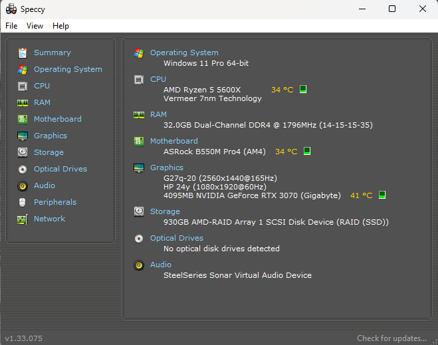Screen dimensions: 438x345
Task: Open the View menu
Action: [35, 26]
